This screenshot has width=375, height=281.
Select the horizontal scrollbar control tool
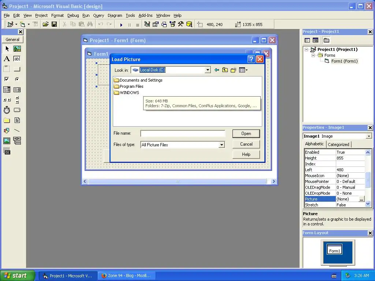(7, 100)
